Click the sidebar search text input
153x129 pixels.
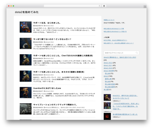[x=121, y=53]
